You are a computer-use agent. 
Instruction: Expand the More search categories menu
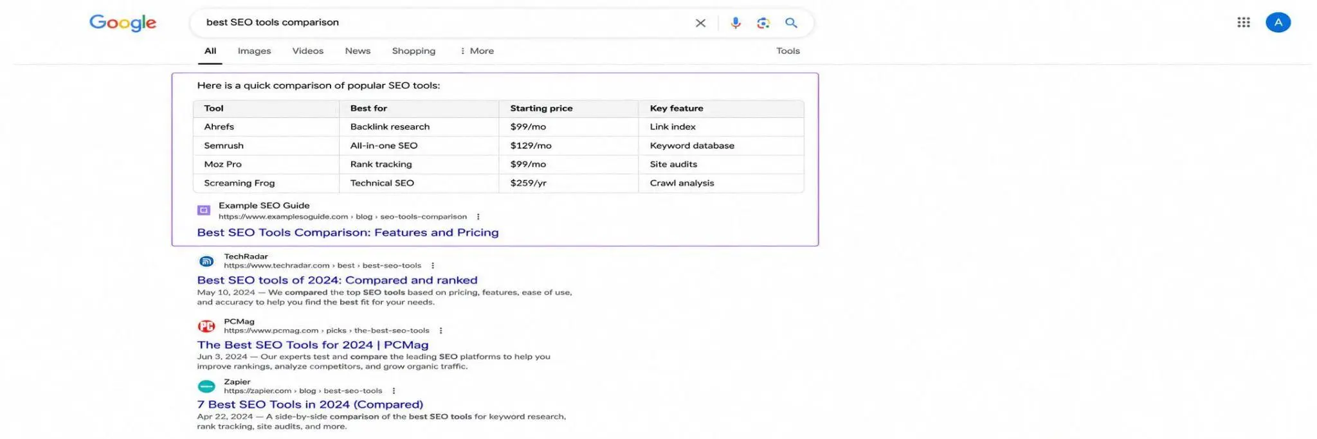click(477, 51)
